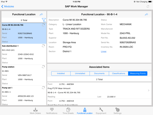The width and height of the screenshot is (153, 115).
Task: Tap serial AP00239-ADC-23
Action: [25, 96]
